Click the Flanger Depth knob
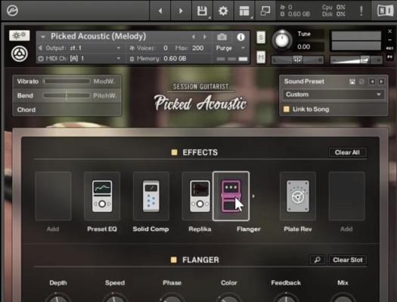 pyautogui.click(x=58, y=297)
